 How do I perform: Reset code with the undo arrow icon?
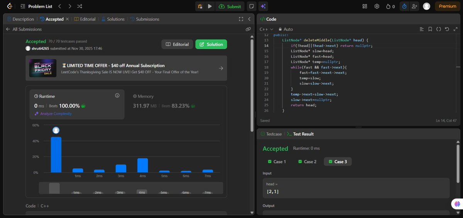pos(447,29)
